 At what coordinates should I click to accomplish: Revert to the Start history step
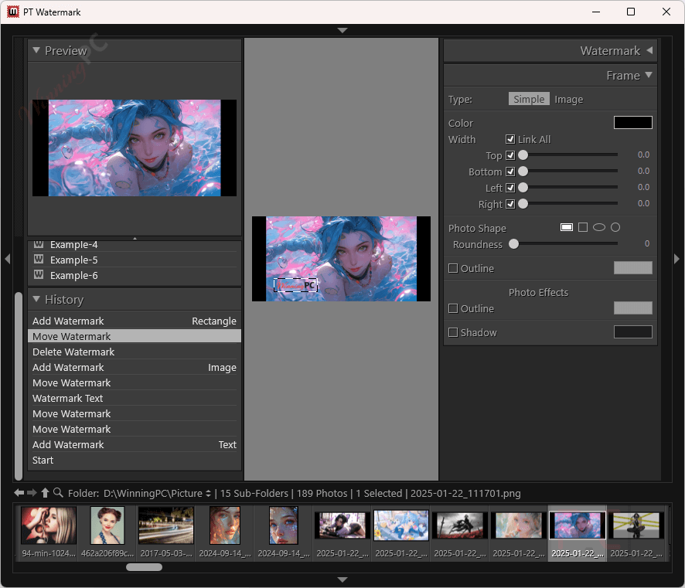point(134,460)
